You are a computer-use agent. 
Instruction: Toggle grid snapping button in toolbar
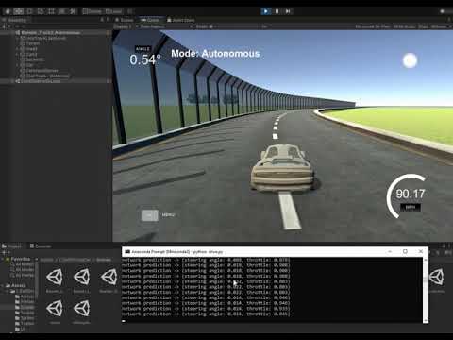(130, 11)
